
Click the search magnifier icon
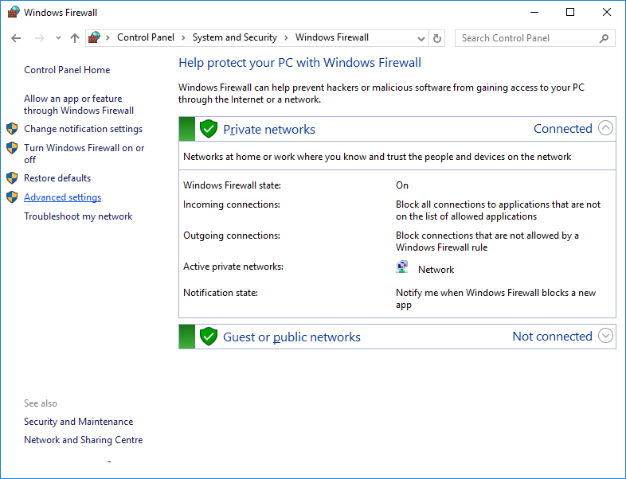pyautogui.click(x=604, y=38)
